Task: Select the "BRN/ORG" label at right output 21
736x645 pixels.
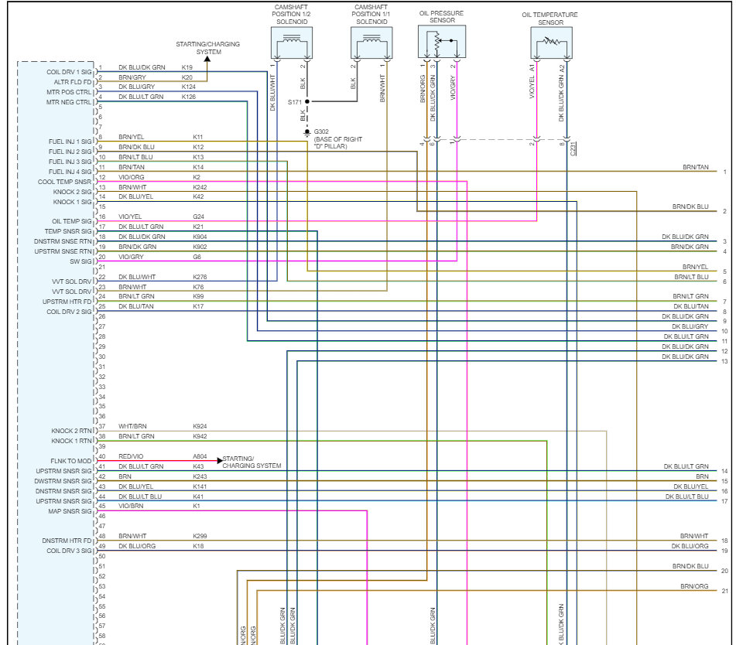Action: coord(694,586)
